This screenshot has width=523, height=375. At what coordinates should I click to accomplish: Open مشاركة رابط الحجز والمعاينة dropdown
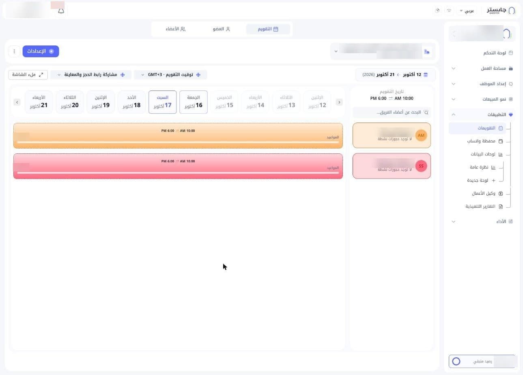tap(91, 75)
